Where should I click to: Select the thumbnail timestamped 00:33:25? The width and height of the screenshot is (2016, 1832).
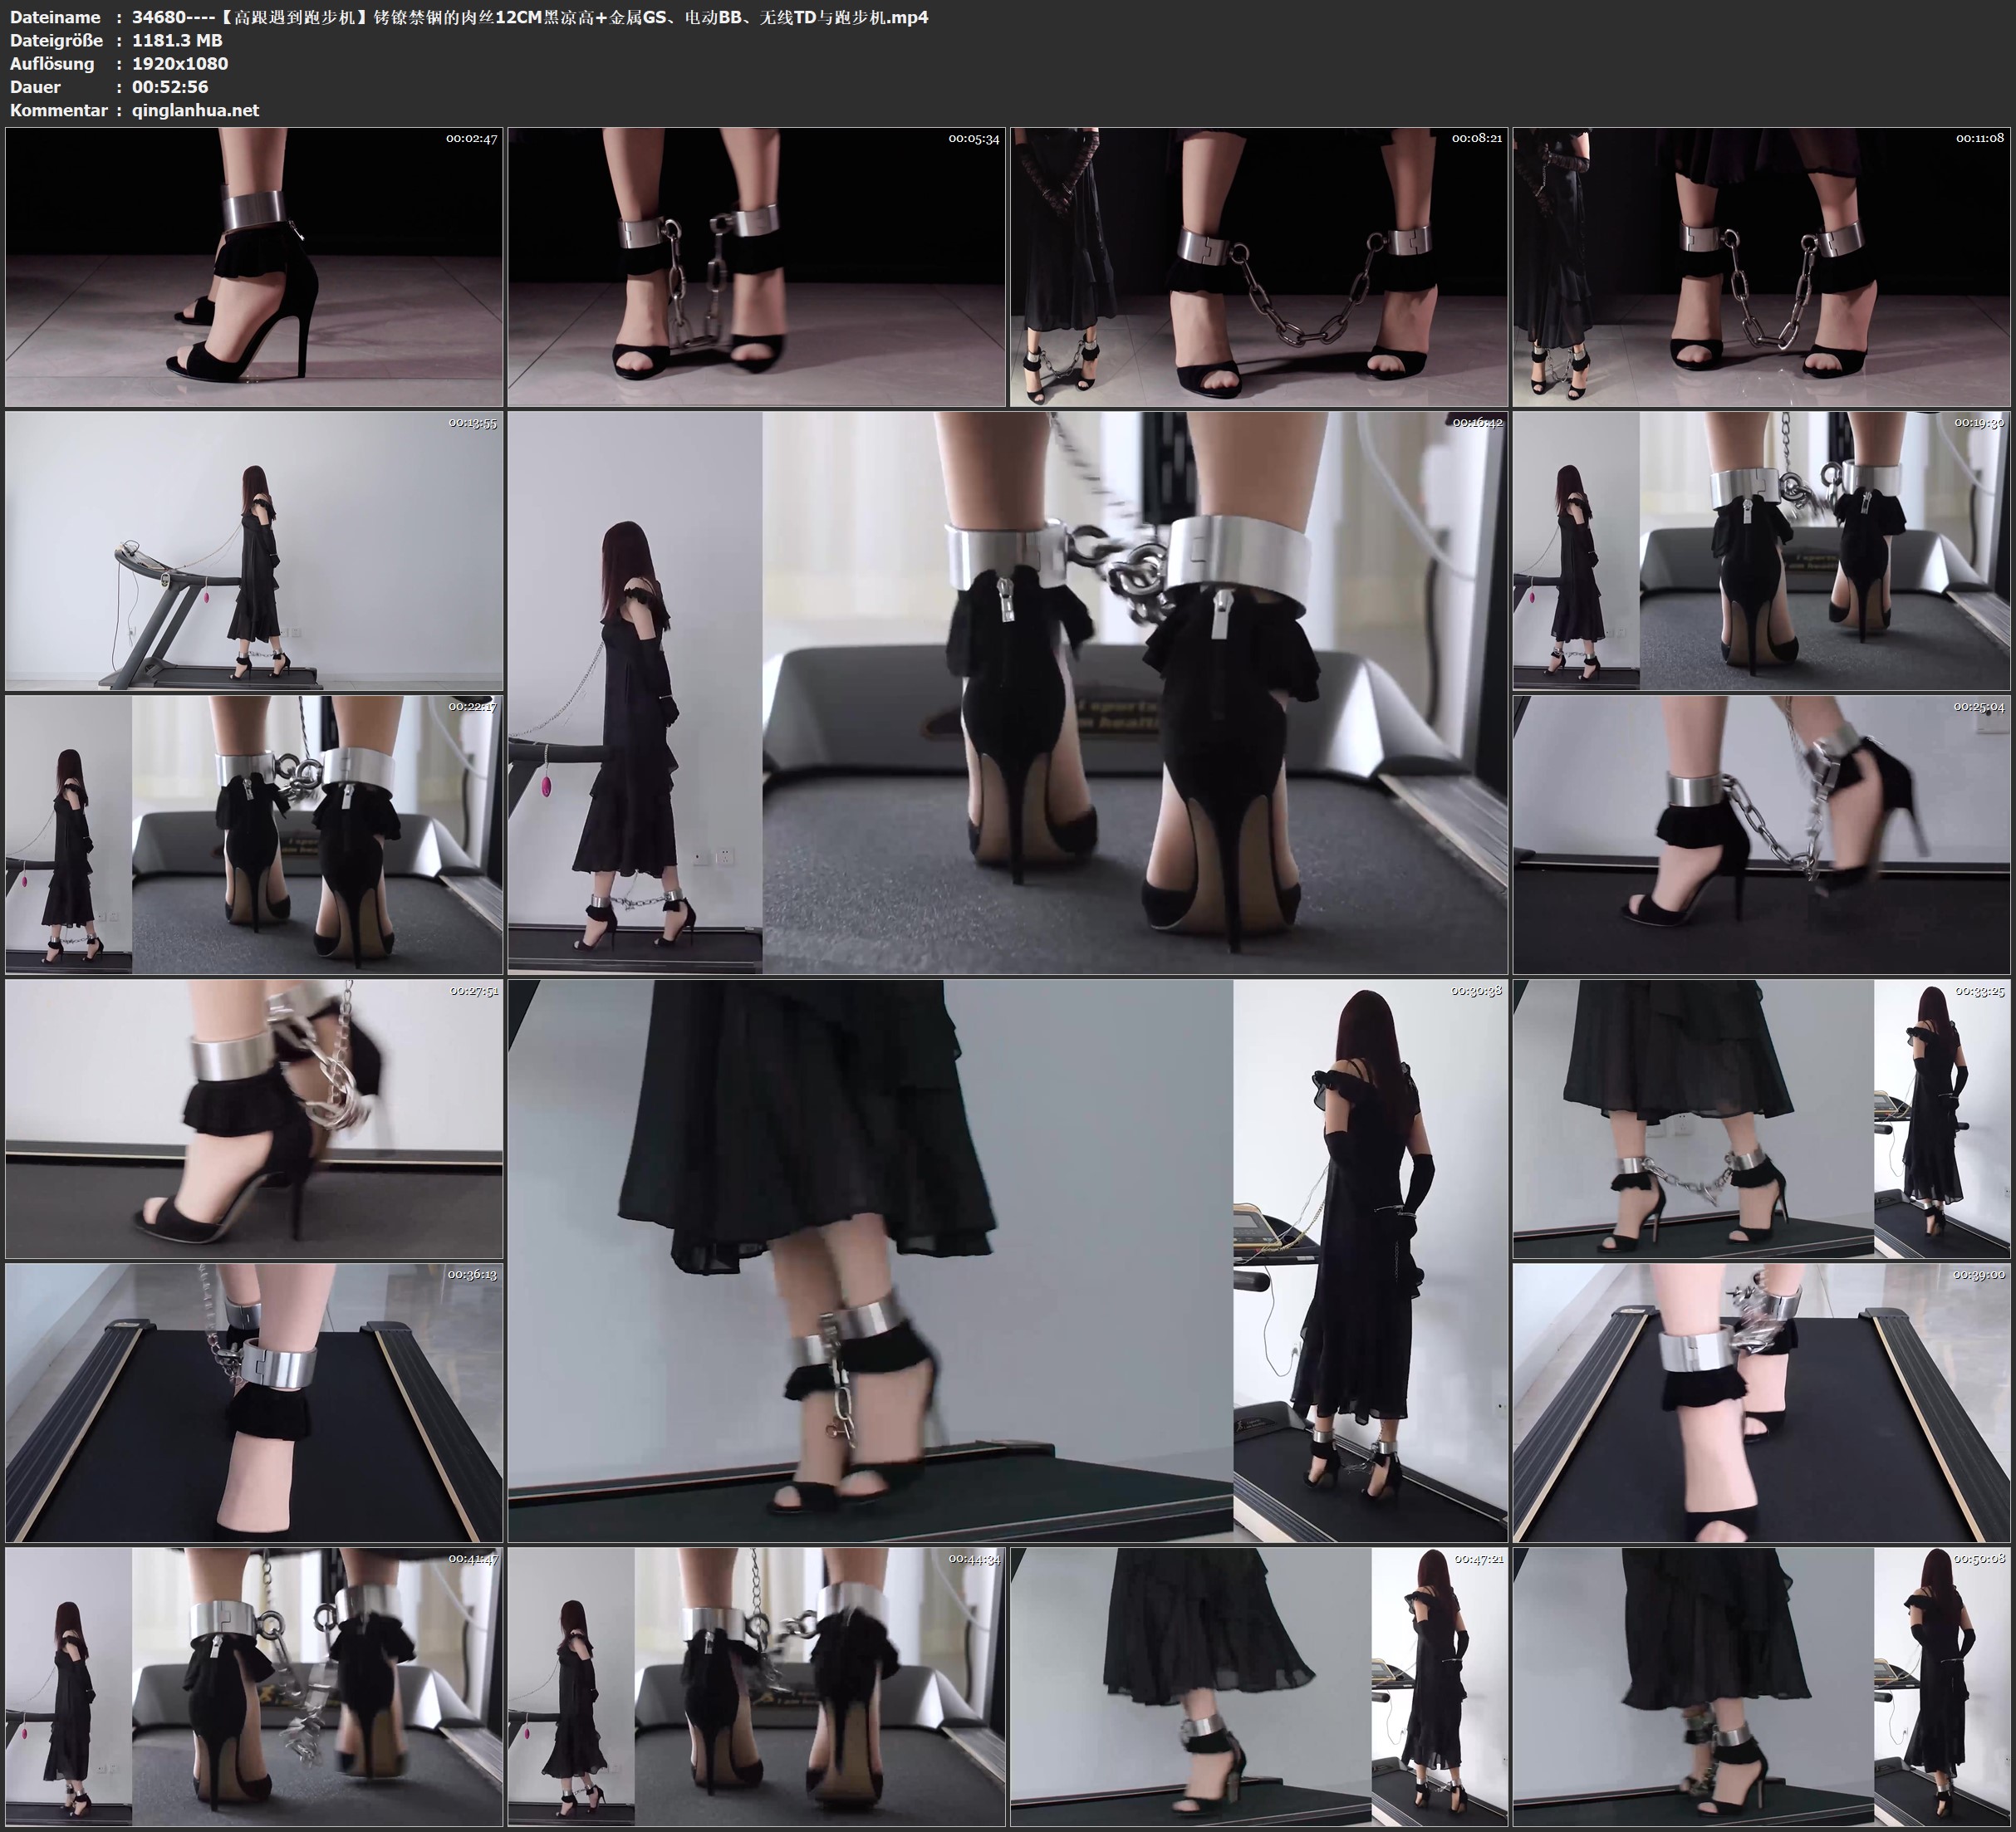(x=1761, y=1119)
